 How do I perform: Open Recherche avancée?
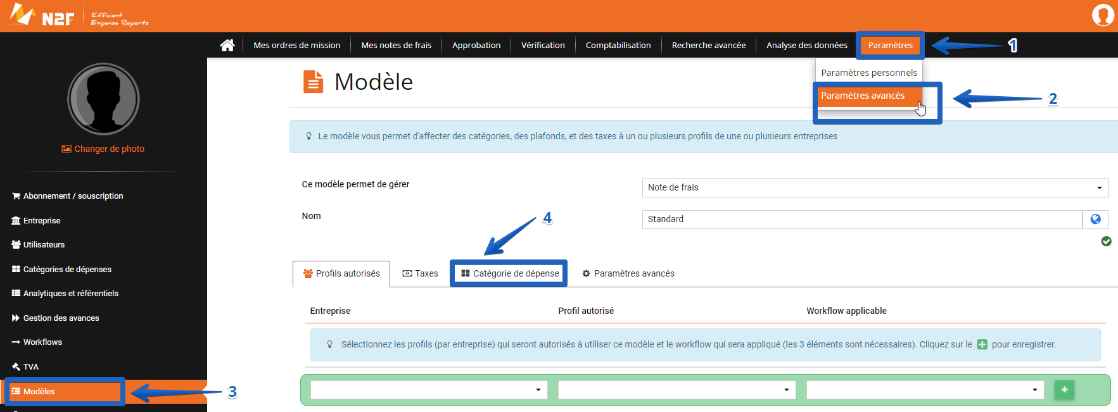click(709, 45)
